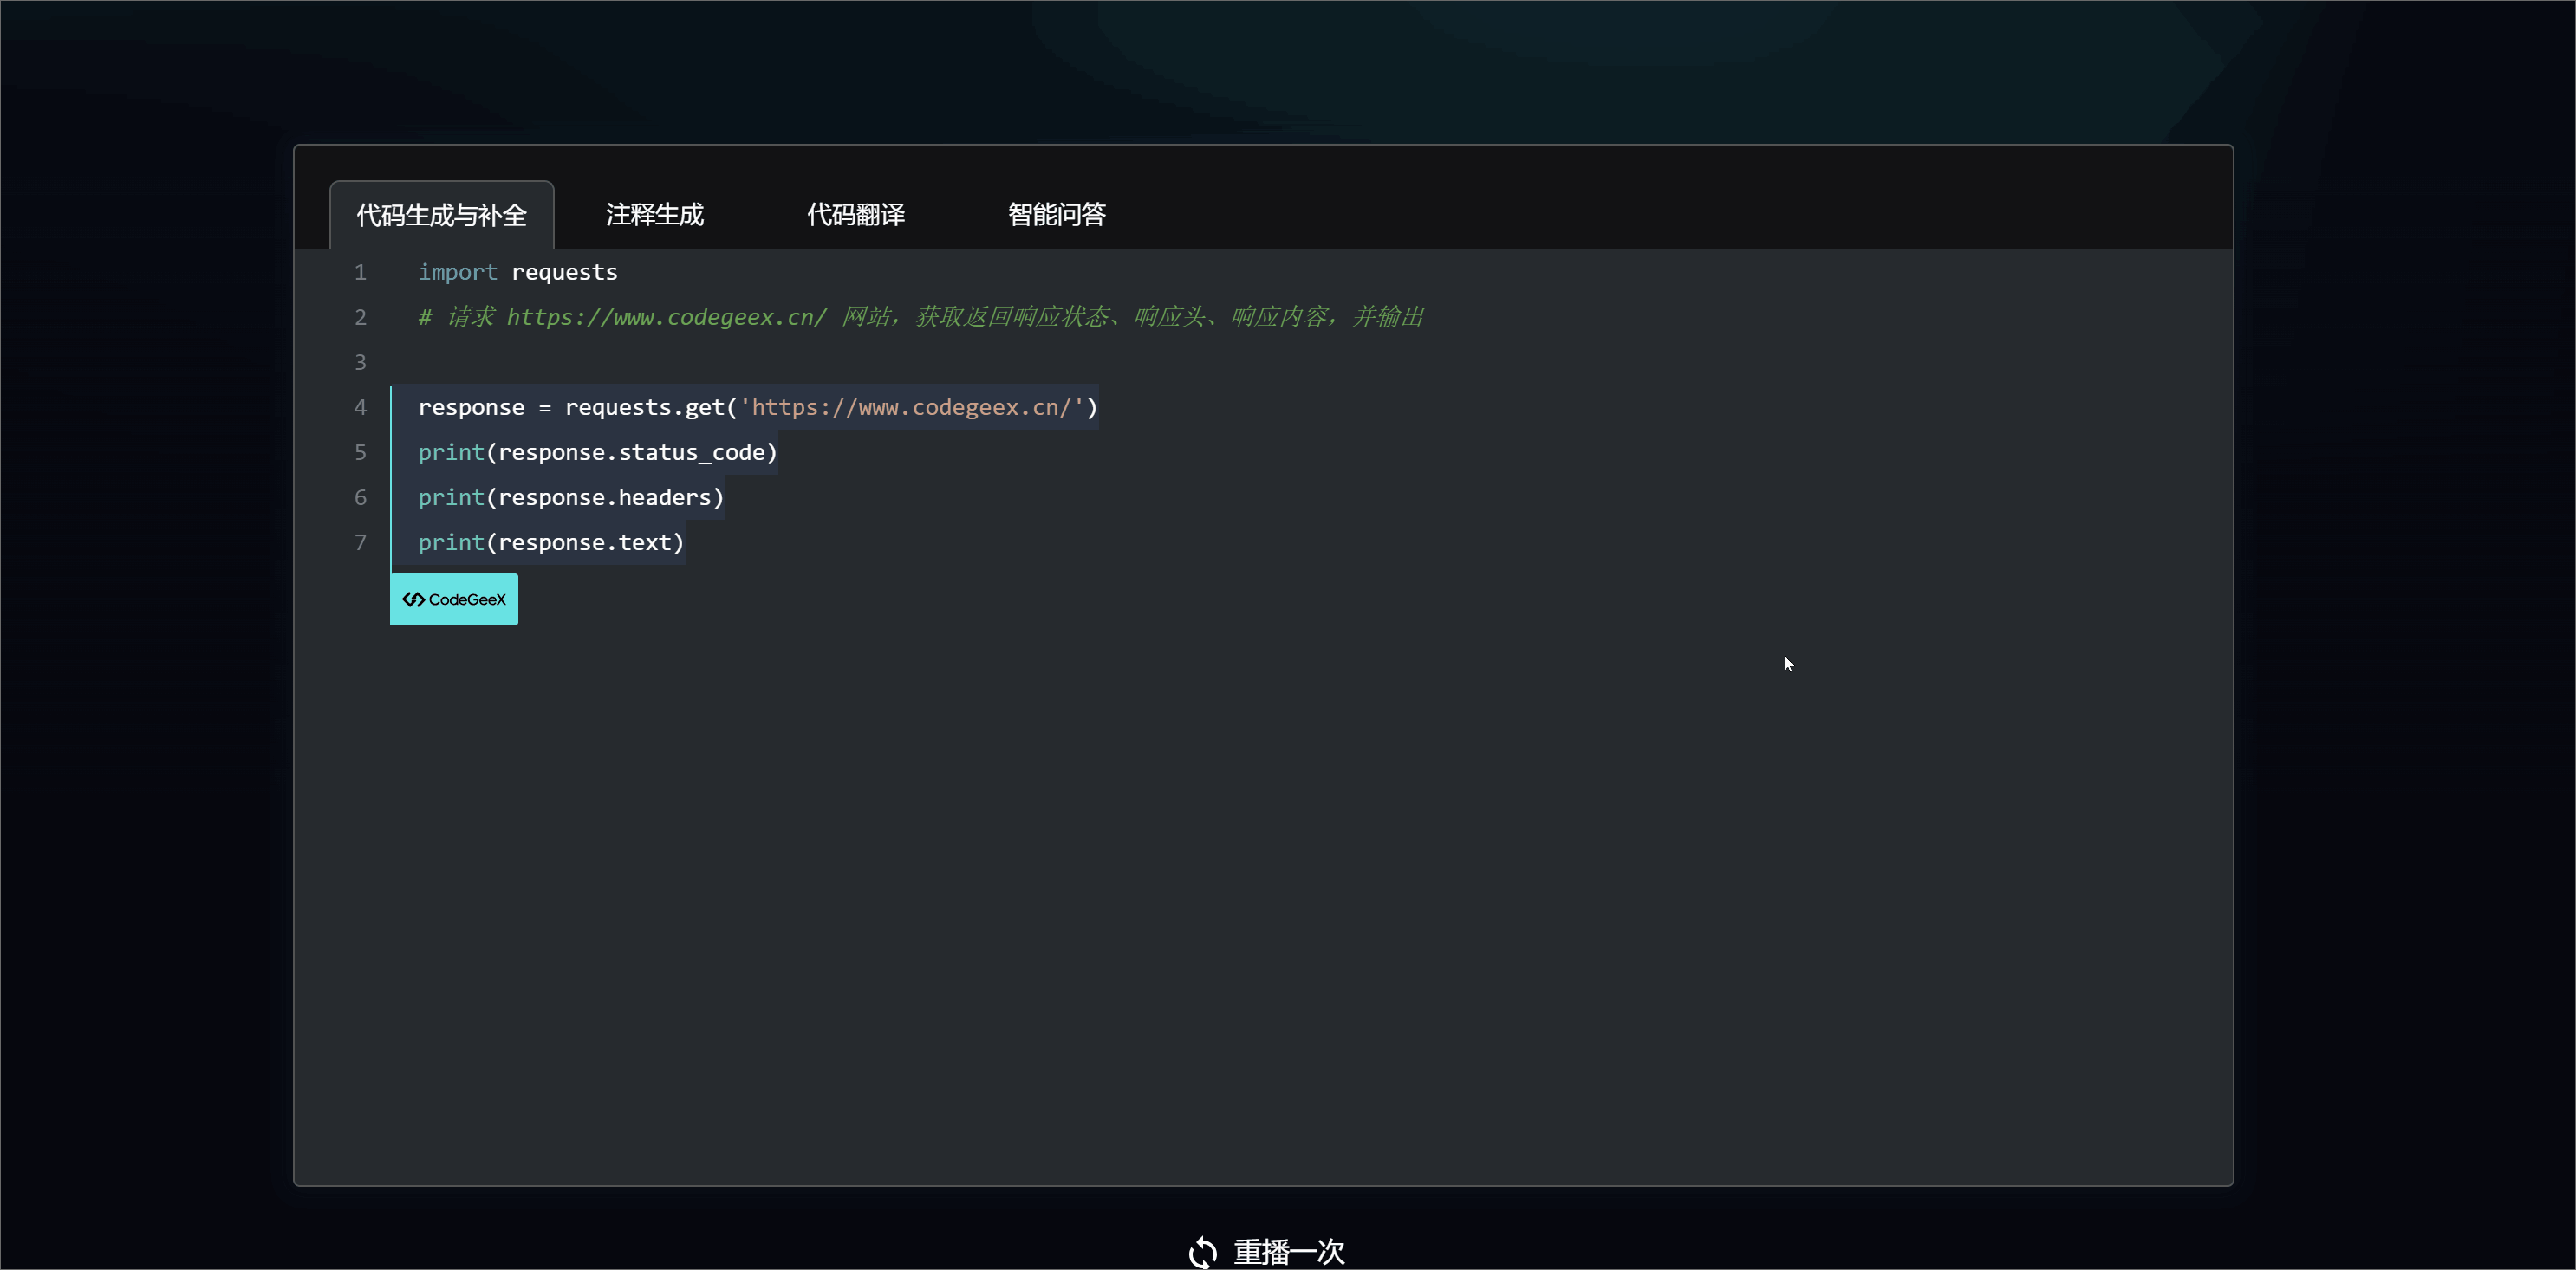
Task: Click the empty line number 3
Action: (x=360, y=363)
